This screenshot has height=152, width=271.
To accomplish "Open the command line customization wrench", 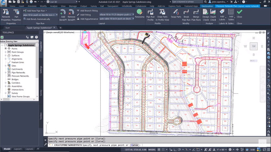I will 45,144.
